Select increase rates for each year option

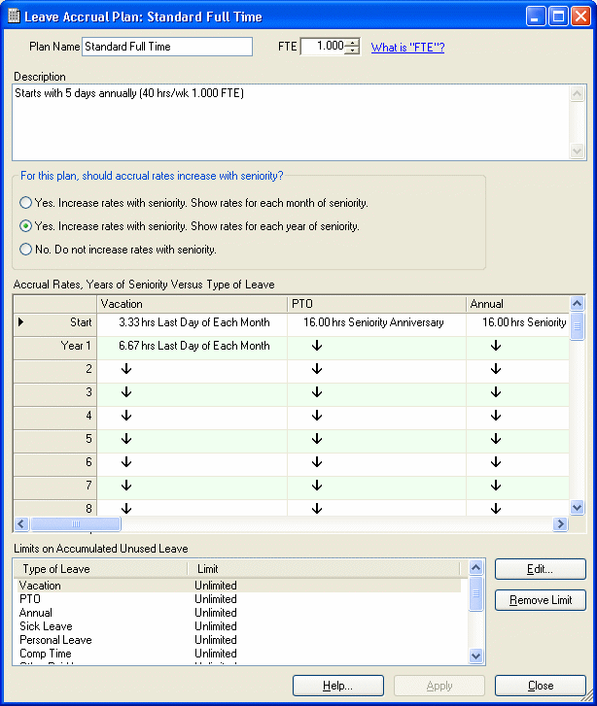coord(26,226)
